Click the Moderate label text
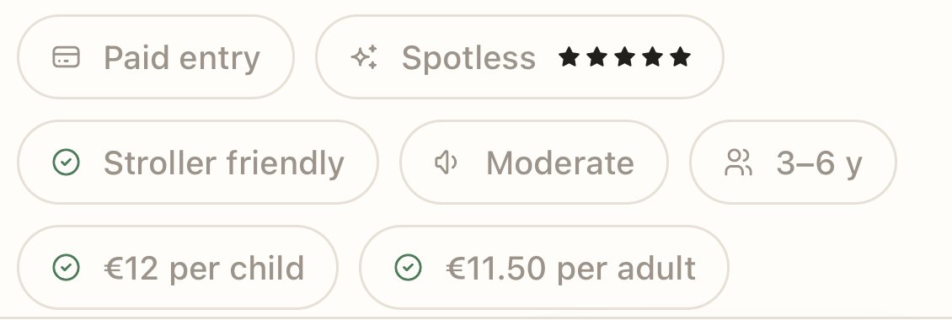The height and width of the screenshot is (320, 952). [x=560, y=163]
